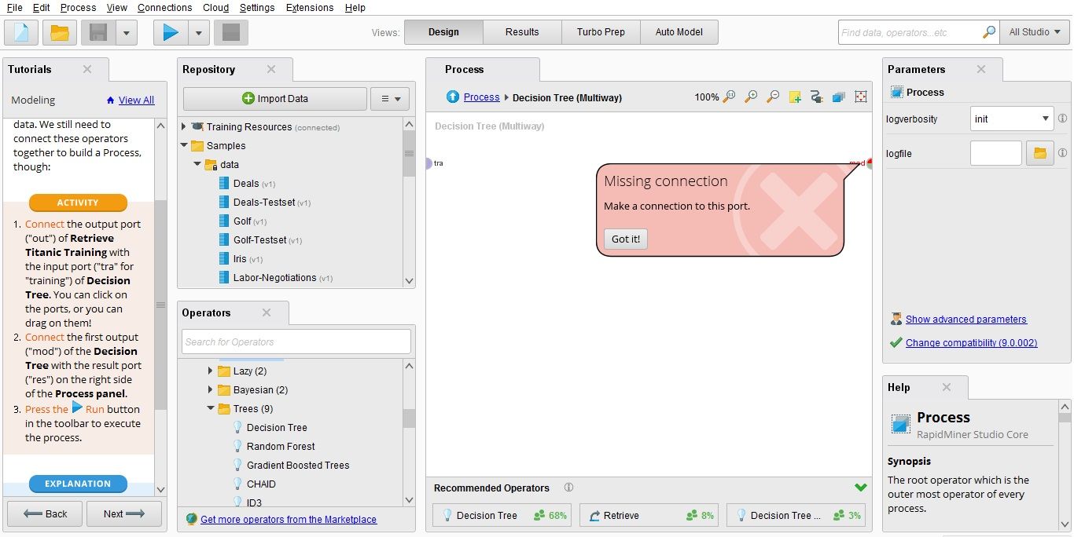Show info for Recommended Operators
The image size is (1074, 537).
(x=568, y=488)
